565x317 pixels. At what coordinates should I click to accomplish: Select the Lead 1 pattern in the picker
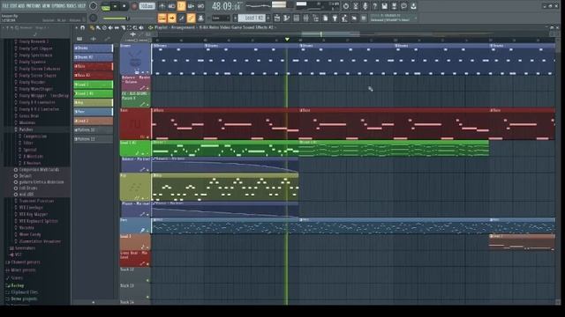(x=94, y=85)
